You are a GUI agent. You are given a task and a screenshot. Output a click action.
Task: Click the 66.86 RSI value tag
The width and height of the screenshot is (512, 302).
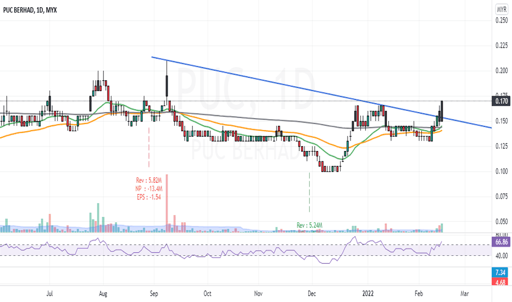coord(501,242)
